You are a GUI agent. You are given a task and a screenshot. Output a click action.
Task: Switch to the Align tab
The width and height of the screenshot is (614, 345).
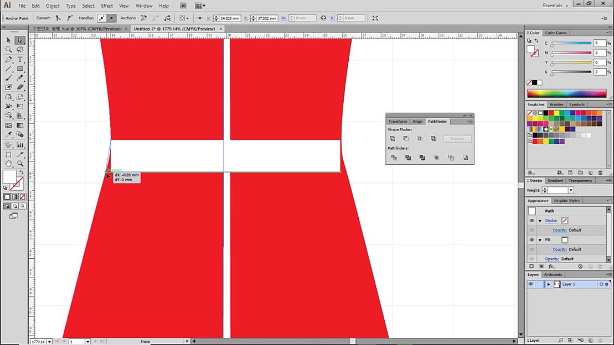pos(417,121)
